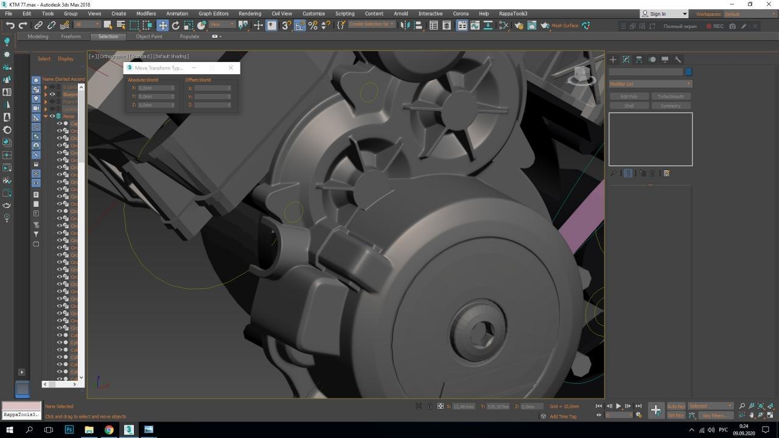Switch to the Modeling ribbon tab
This screenshot has height=438, width=779.
coord(38,36)
